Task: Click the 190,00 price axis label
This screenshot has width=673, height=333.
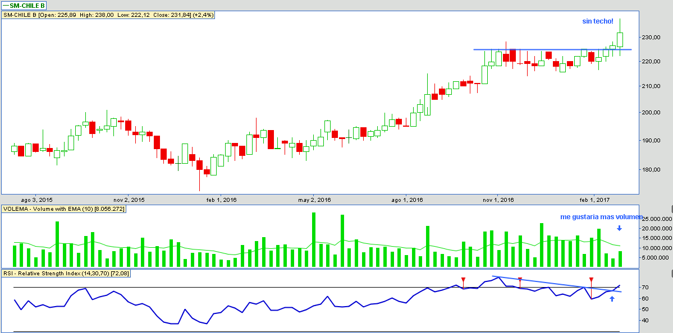Action: coord(652,141)
